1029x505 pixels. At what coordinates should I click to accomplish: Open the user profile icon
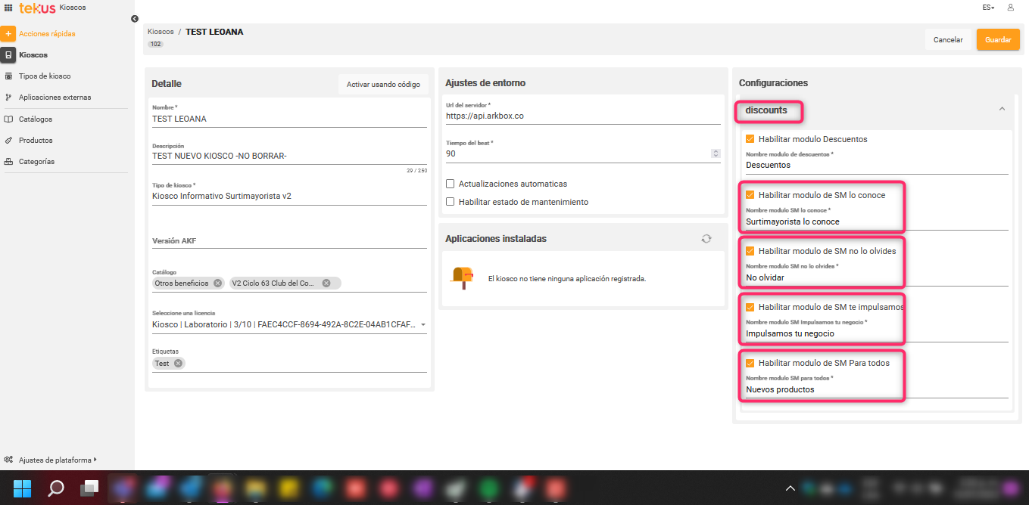pos(1011,8)
